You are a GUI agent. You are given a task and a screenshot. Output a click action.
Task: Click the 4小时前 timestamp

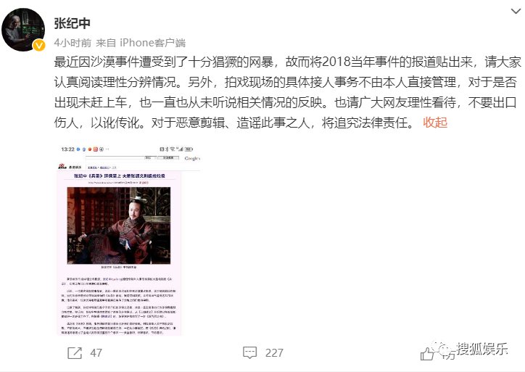point(73,43)
